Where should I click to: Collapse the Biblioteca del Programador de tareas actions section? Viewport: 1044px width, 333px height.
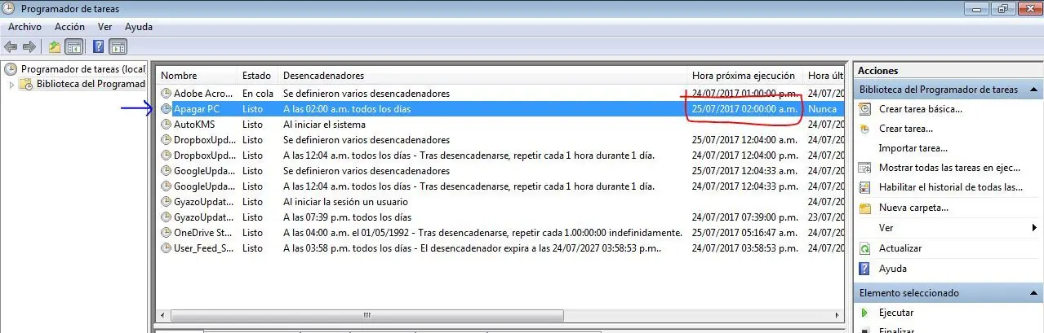click(1034, 90)
